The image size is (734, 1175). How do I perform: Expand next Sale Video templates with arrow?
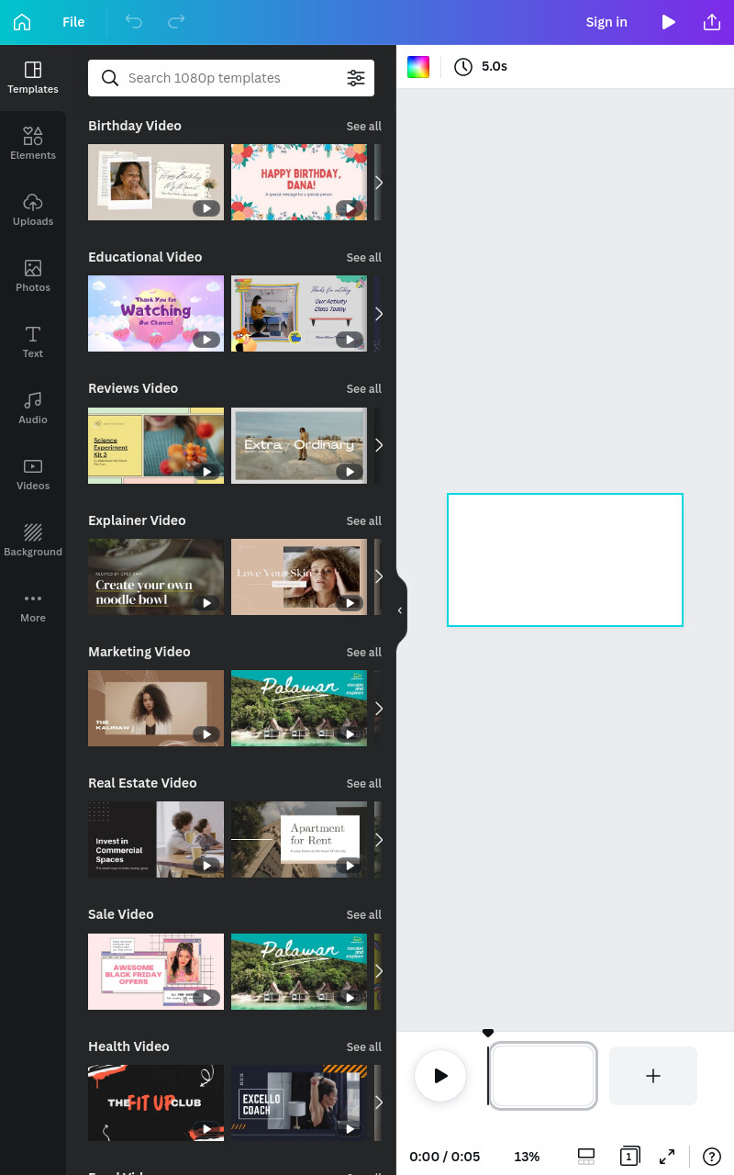point(378,971)
